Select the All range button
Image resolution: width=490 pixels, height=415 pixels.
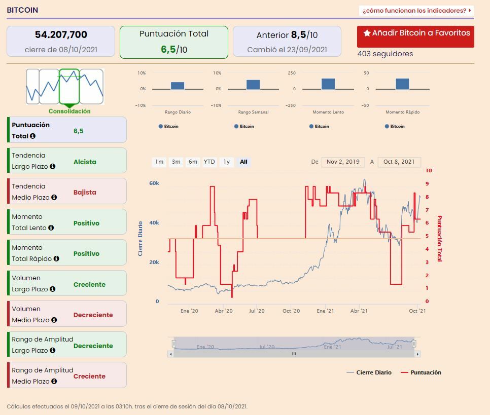point(243,162)
